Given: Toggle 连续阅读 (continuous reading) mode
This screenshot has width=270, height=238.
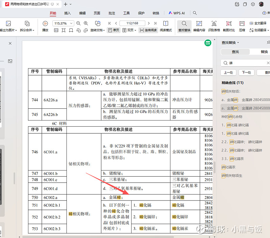Looking at the screenshot, I should pyautogui.click(x=148, y=30).
